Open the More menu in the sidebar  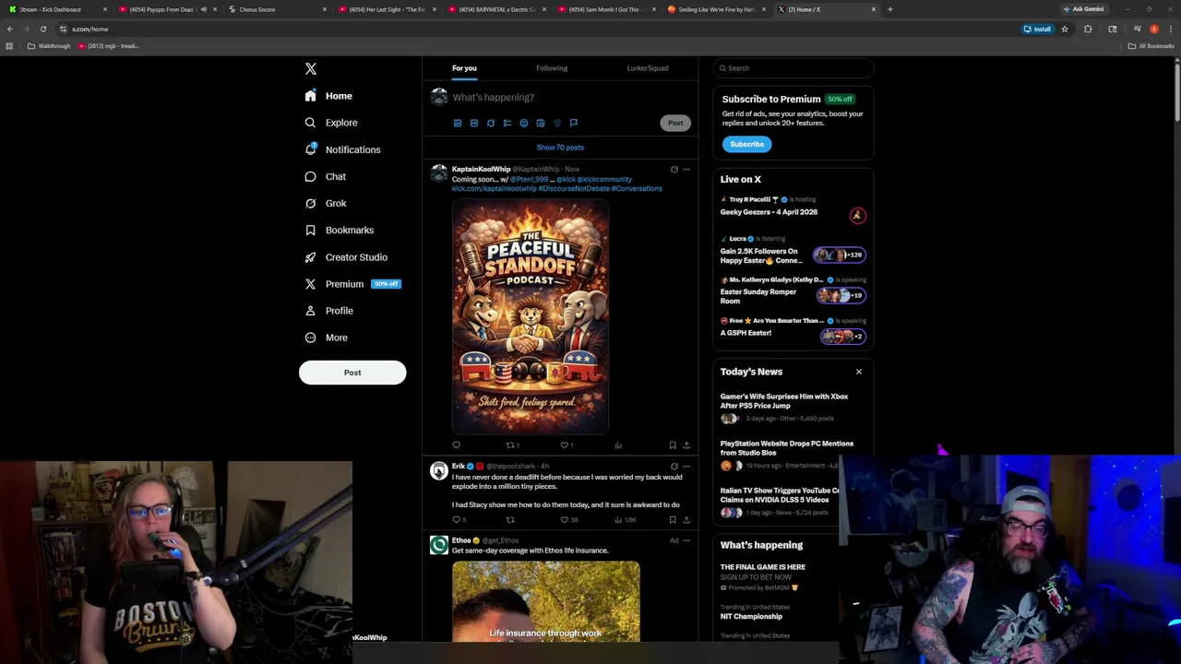326,338
